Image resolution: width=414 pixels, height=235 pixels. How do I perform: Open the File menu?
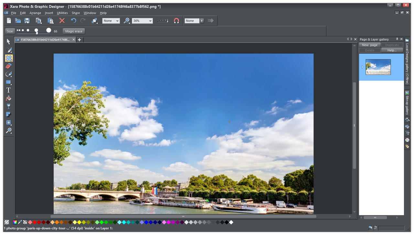click(14, 13)
